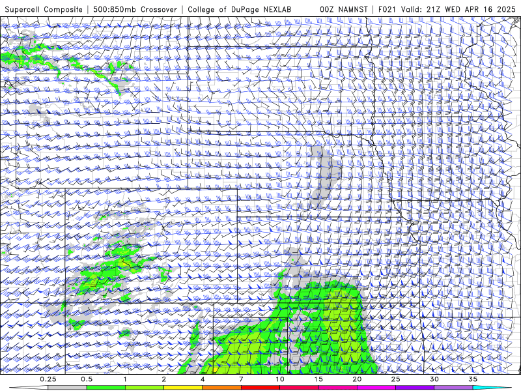Click the yellow-green legend swatch
521x391 pixels.
tap(144, 388)
